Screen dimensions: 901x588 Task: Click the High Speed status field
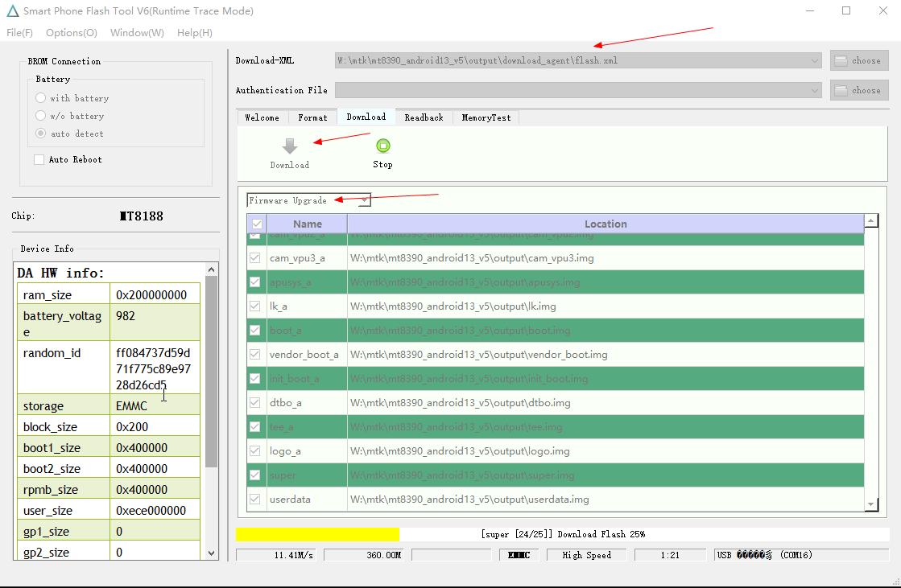[587, 555]
